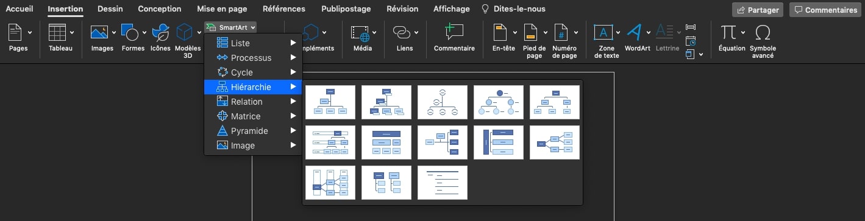Viewport: 865px width, 221px height.
Task: Click the insert object icon below date icon
Action: point(691,54)
